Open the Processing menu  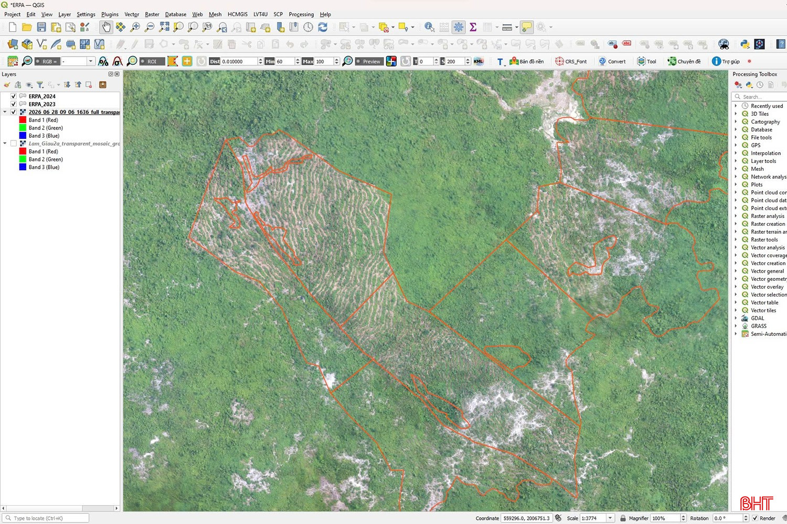tap(301, 14)
